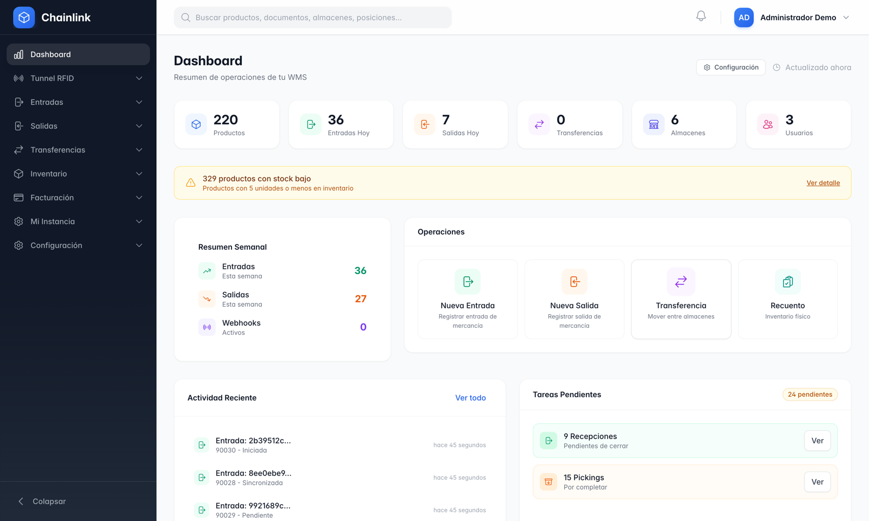The height and width of the screenshot is (521, 869).
Task: Click the Almacenes store icon
Action: pyautogui.click(x=654, y=124)
